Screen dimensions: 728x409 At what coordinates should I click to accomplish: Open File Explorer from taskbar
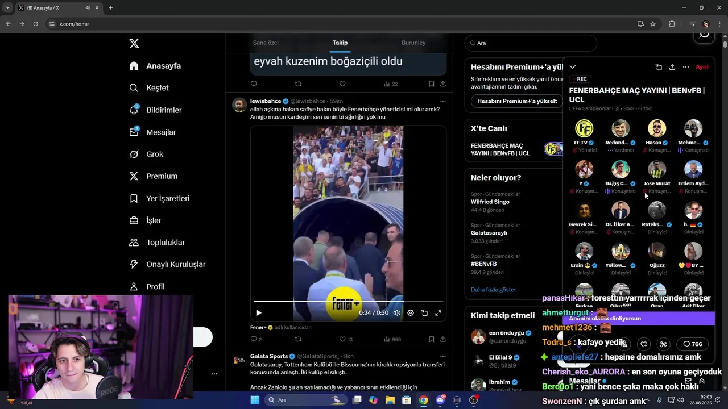click(x=390, y=400)
